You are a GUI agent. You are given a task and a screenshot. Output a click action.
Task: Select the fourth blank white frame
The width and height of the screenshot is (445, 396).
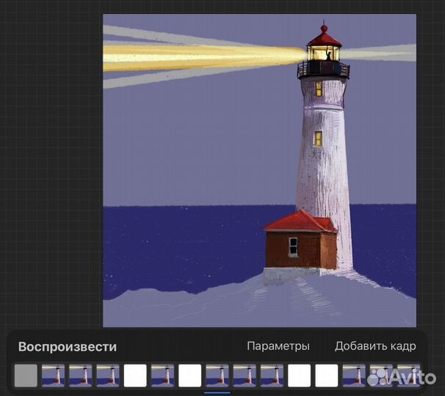click(x=326, y=375)
